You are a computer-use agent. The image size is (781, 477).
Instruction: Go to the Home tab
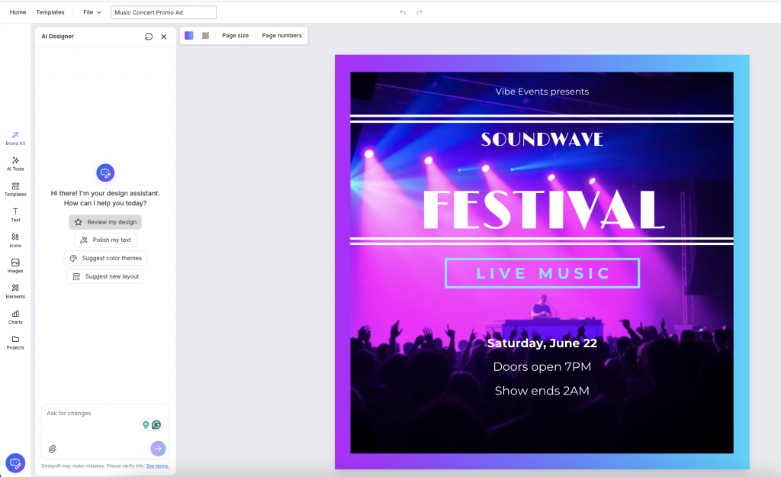click(x=18, y=11)
